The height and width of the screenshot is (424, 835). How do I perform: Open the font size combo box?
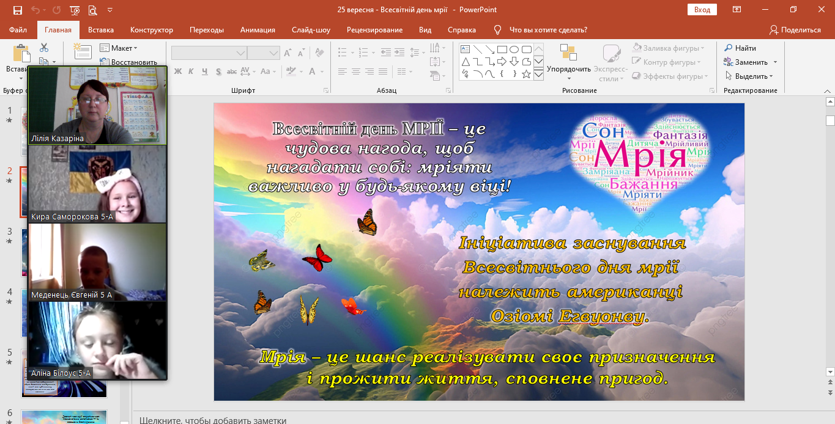[264, 53]
